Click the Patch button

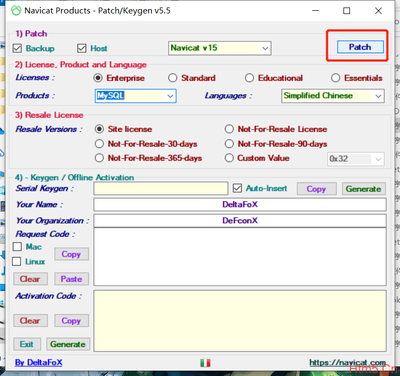tap(360, 47)
